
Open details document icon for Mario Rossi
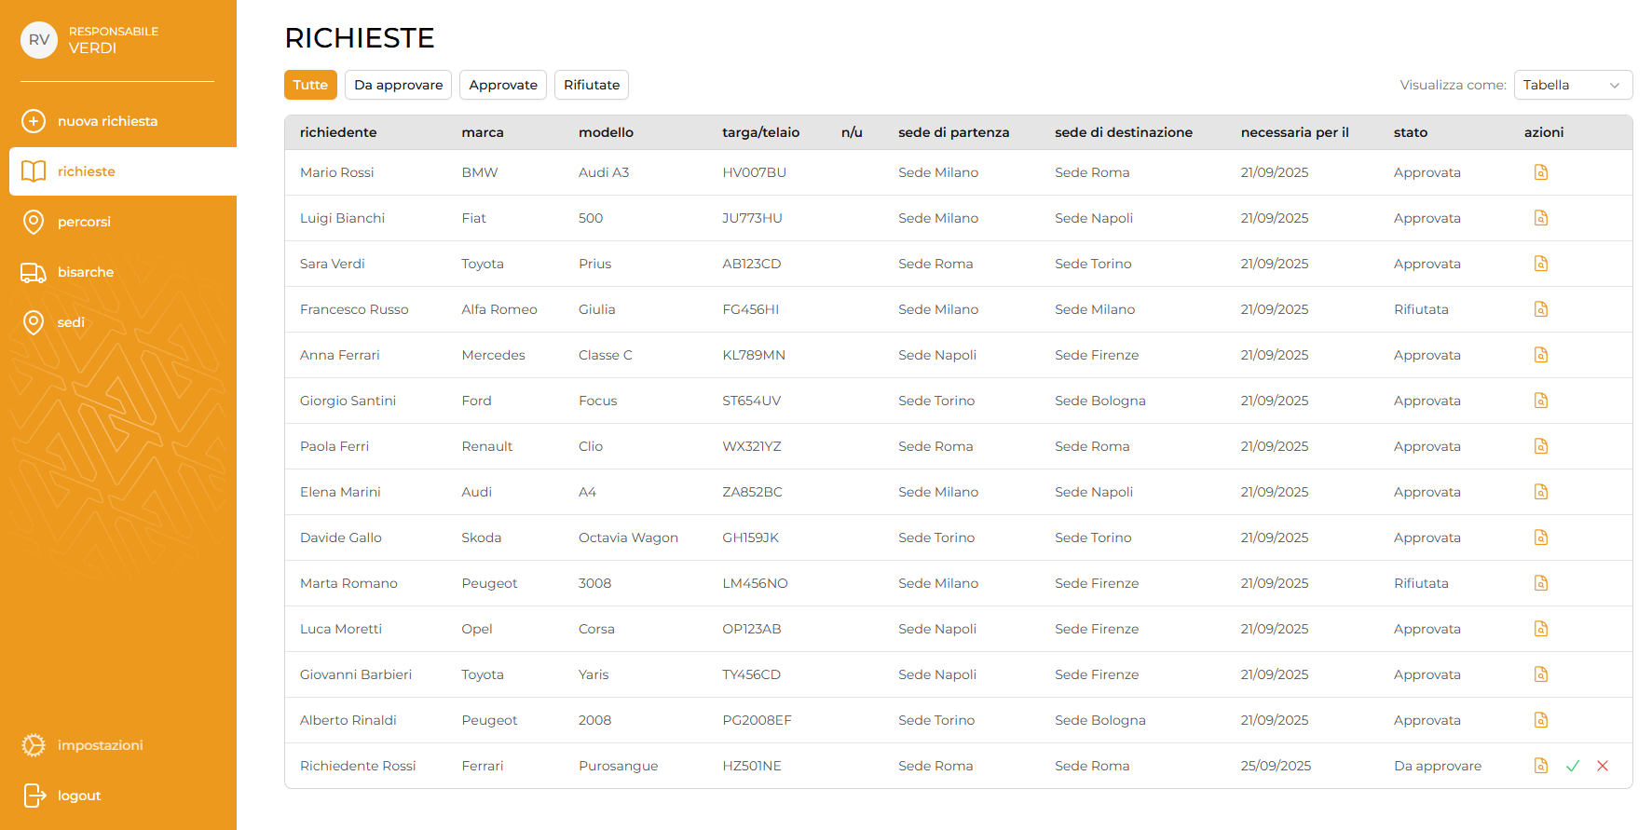(1541, 172)
